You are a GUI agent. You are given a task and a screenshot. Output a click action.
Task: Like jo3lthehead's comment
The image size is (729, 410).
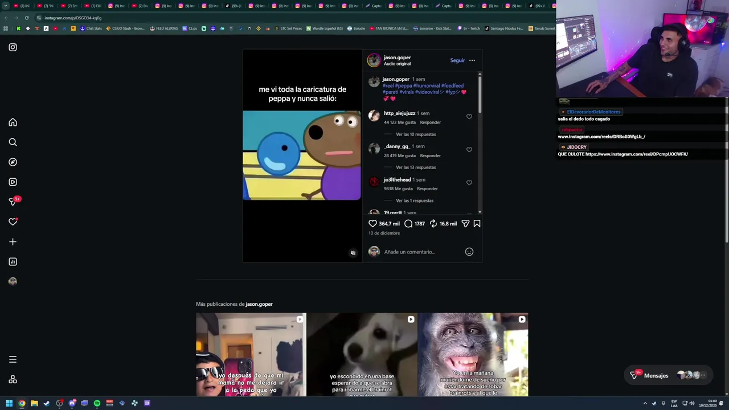pyautogui.click(x=469, y=183)
